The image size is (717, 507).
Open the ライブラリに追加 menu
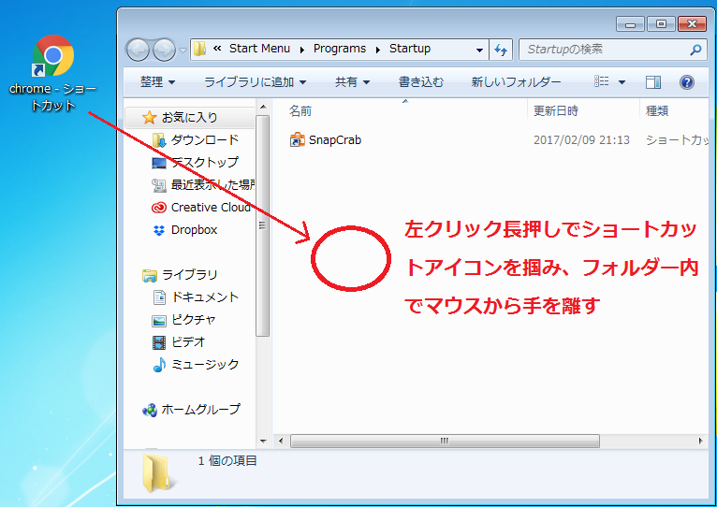point(255,82)
